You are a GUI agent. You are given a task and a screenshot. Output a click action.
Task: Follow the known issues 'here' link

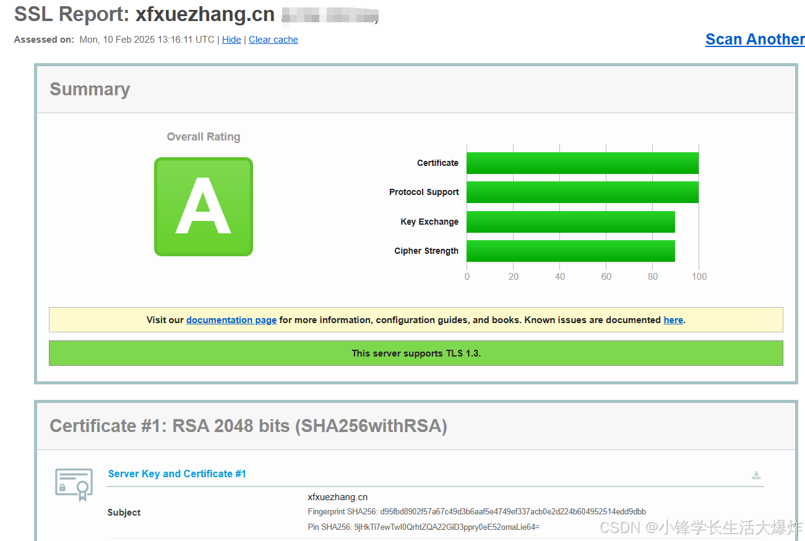tap(673, 320)
